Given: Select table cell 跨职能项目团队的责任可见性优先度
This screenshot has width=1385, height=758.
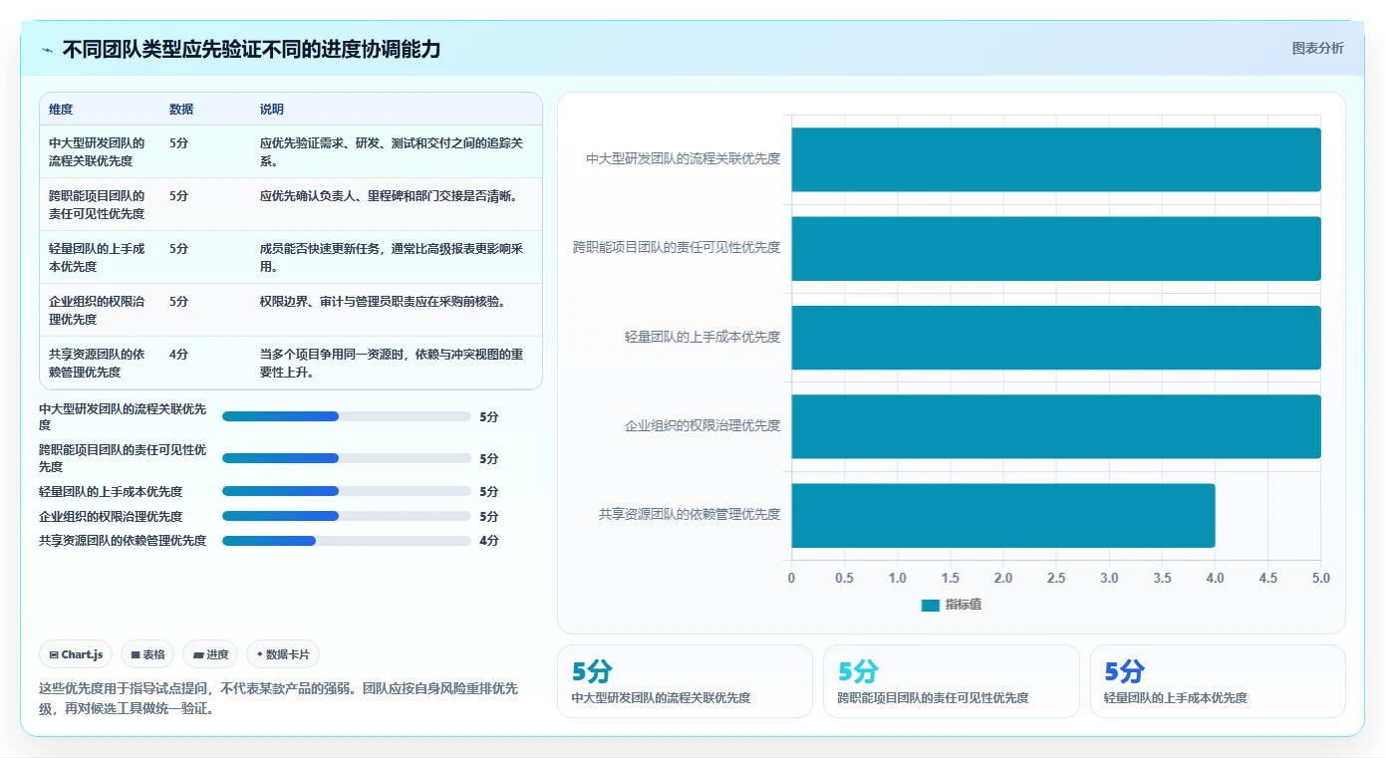Looking at the screenshot, I should click(x=97, y=204).
